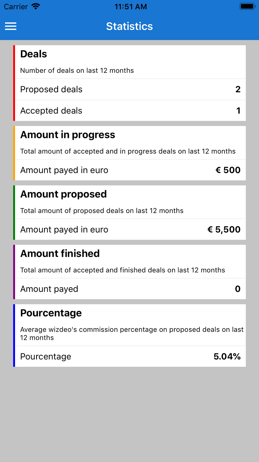Tap the orange Amount in progress bar
Image resolution: width=259 pixels, height=462 pixels.
14,153
